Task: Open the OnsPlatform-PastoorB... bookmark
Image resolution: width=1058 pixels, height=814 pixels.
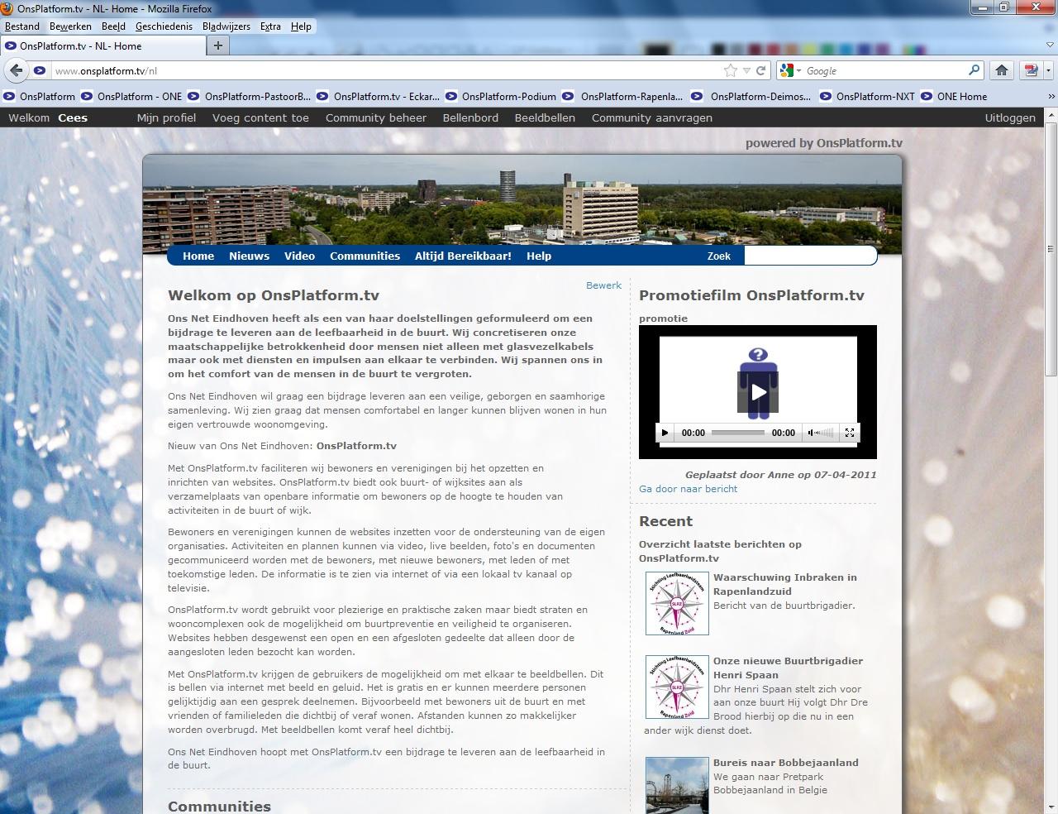Action: pos(250,97)
